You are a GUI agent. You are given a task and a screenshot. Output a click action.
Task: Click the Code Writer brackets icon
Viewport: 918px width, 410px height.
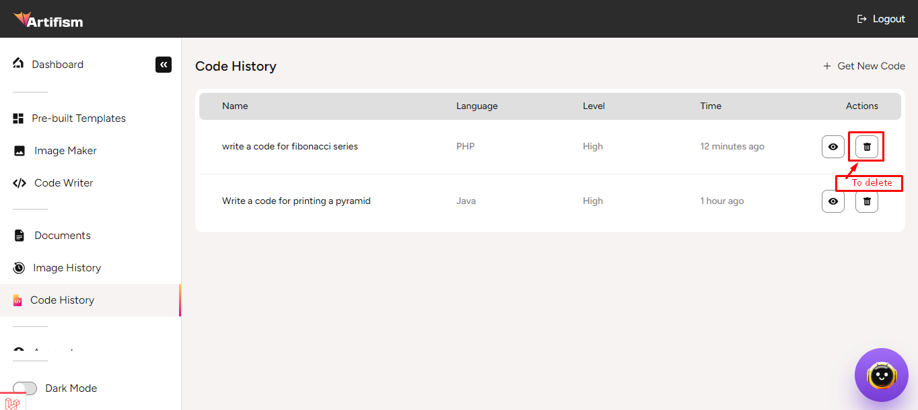pyautogui.click(x=20, y=183)
